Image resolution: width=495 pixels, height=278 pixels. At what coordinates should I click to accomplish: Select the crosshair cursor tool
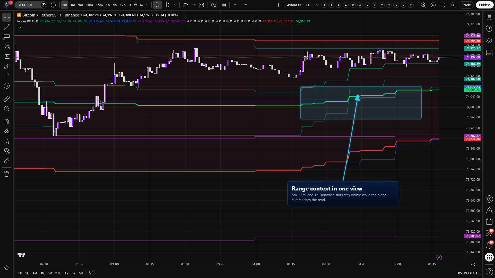[7, 17]
